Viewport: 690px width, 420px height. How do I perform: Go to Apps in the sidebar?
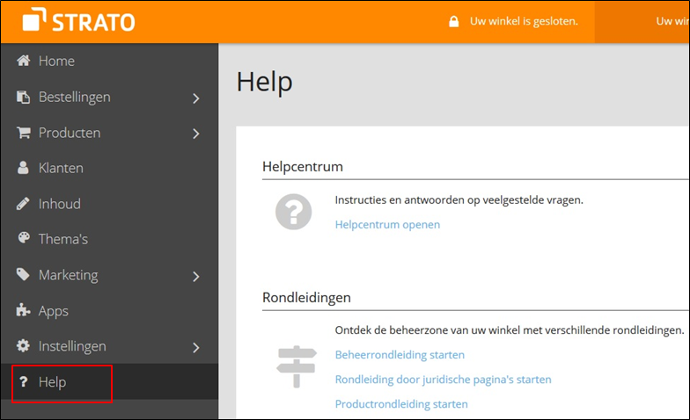109,311
